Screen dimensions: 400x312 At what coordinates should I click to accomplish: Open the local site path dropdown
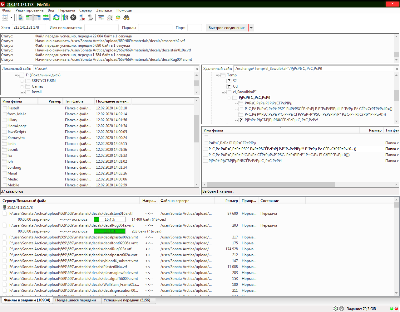[x=197, y=69]
